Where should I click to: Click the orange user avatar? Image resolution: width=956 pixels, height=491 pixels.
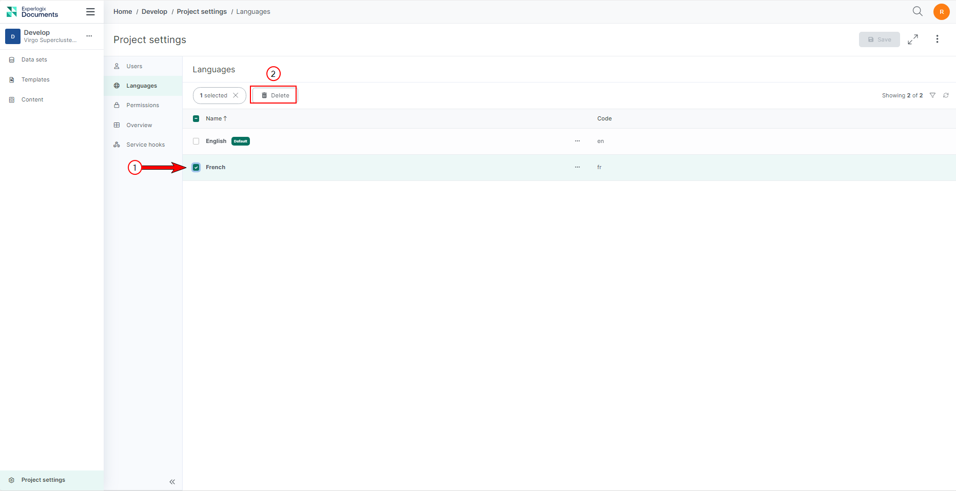(x=941, y=12)
